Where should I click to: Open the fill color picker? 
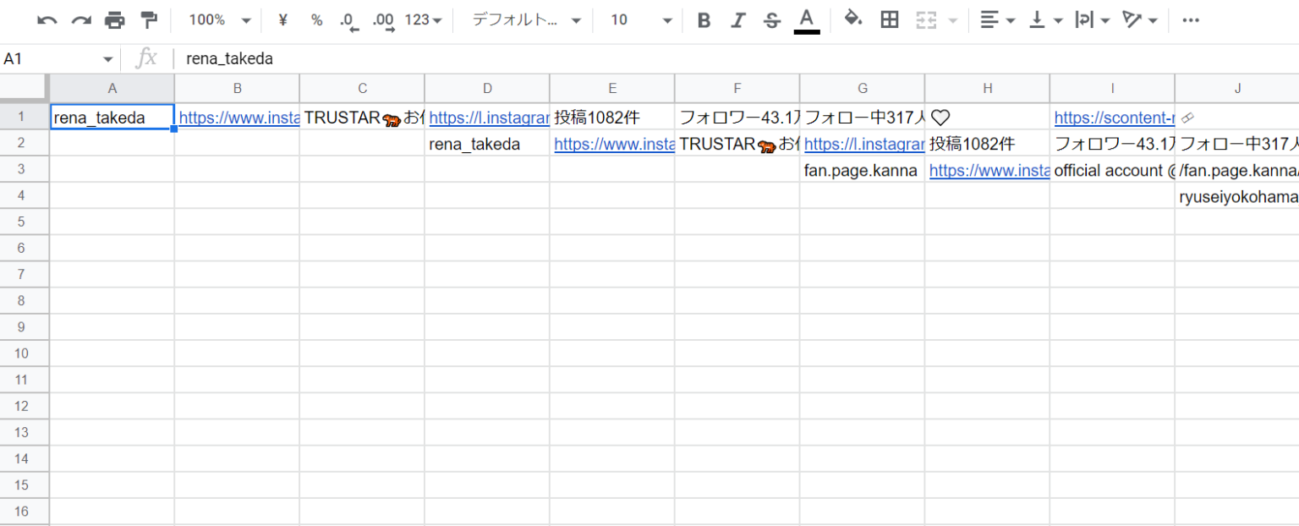tap(853, 19)
